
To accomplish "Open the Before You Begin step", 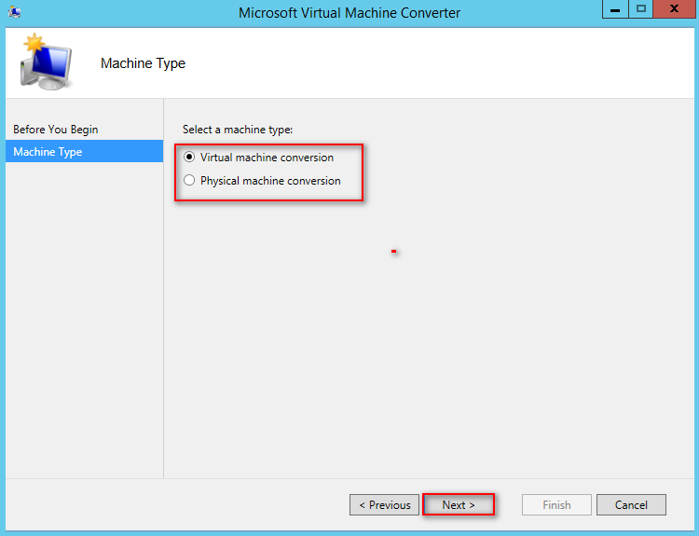I will pyautogui.click(x=84, y=130).
